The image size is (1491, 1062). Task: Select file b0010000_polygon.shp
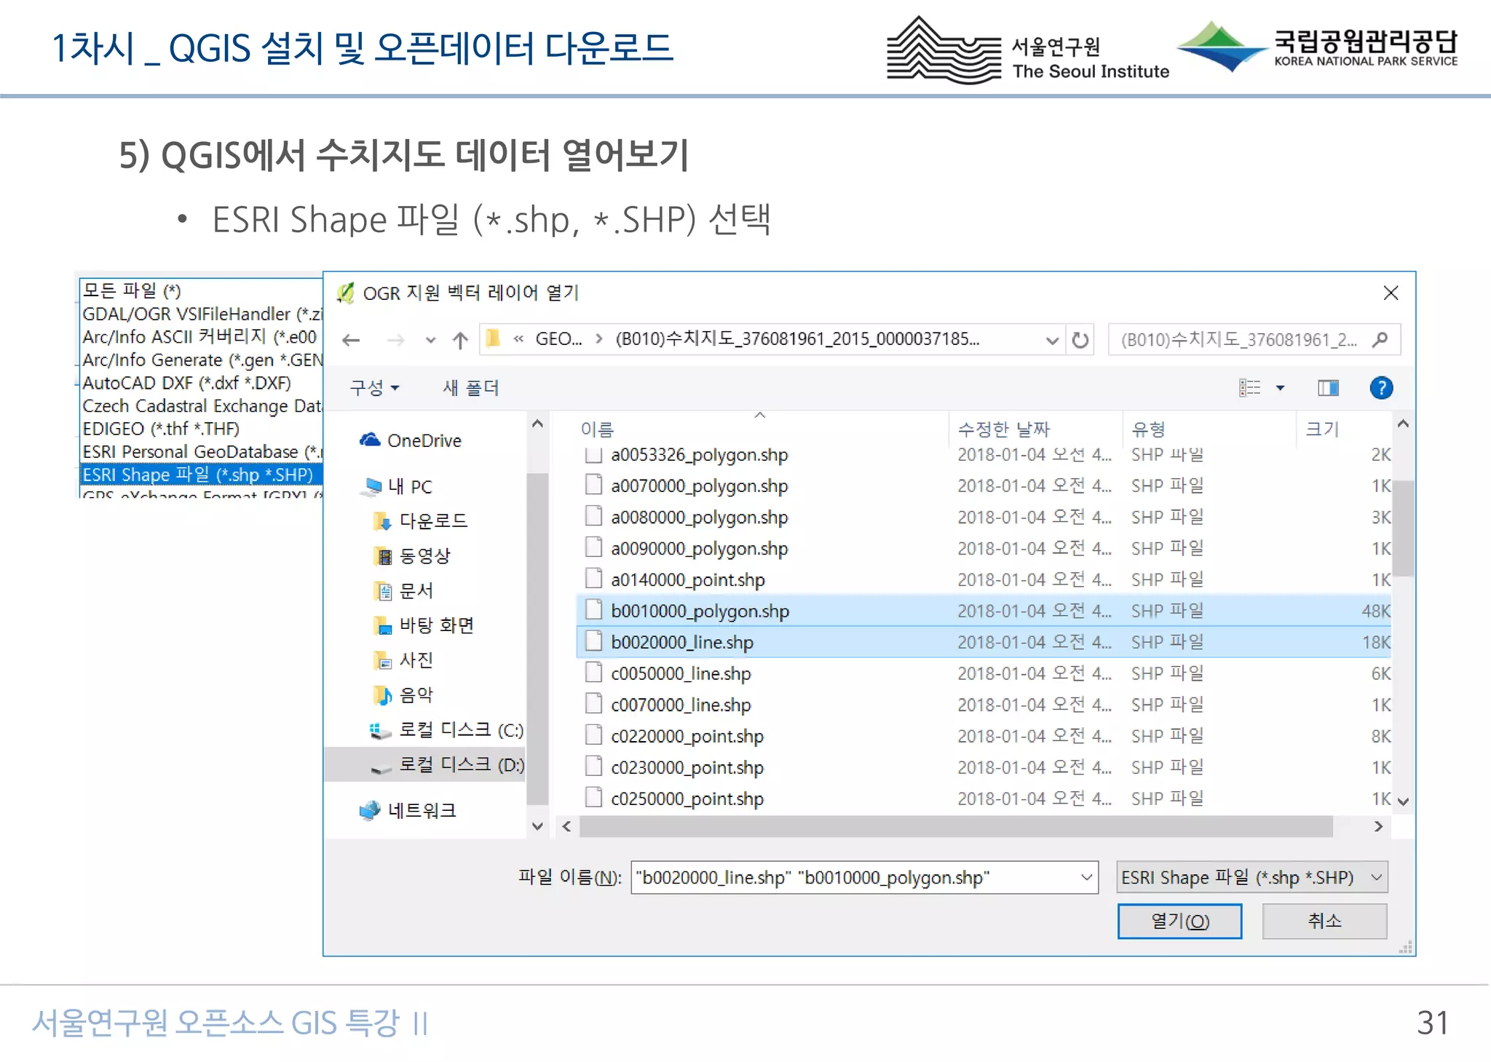click(x=985, y=611)
